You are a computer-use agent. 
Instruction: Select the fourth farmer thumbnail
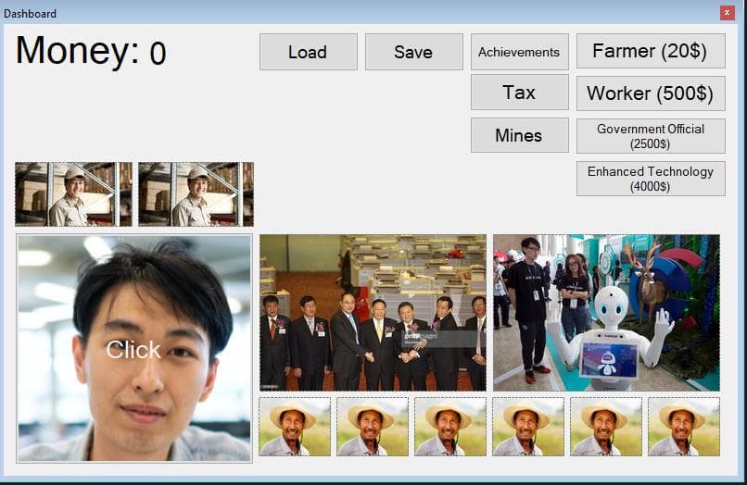pos(528,427)
